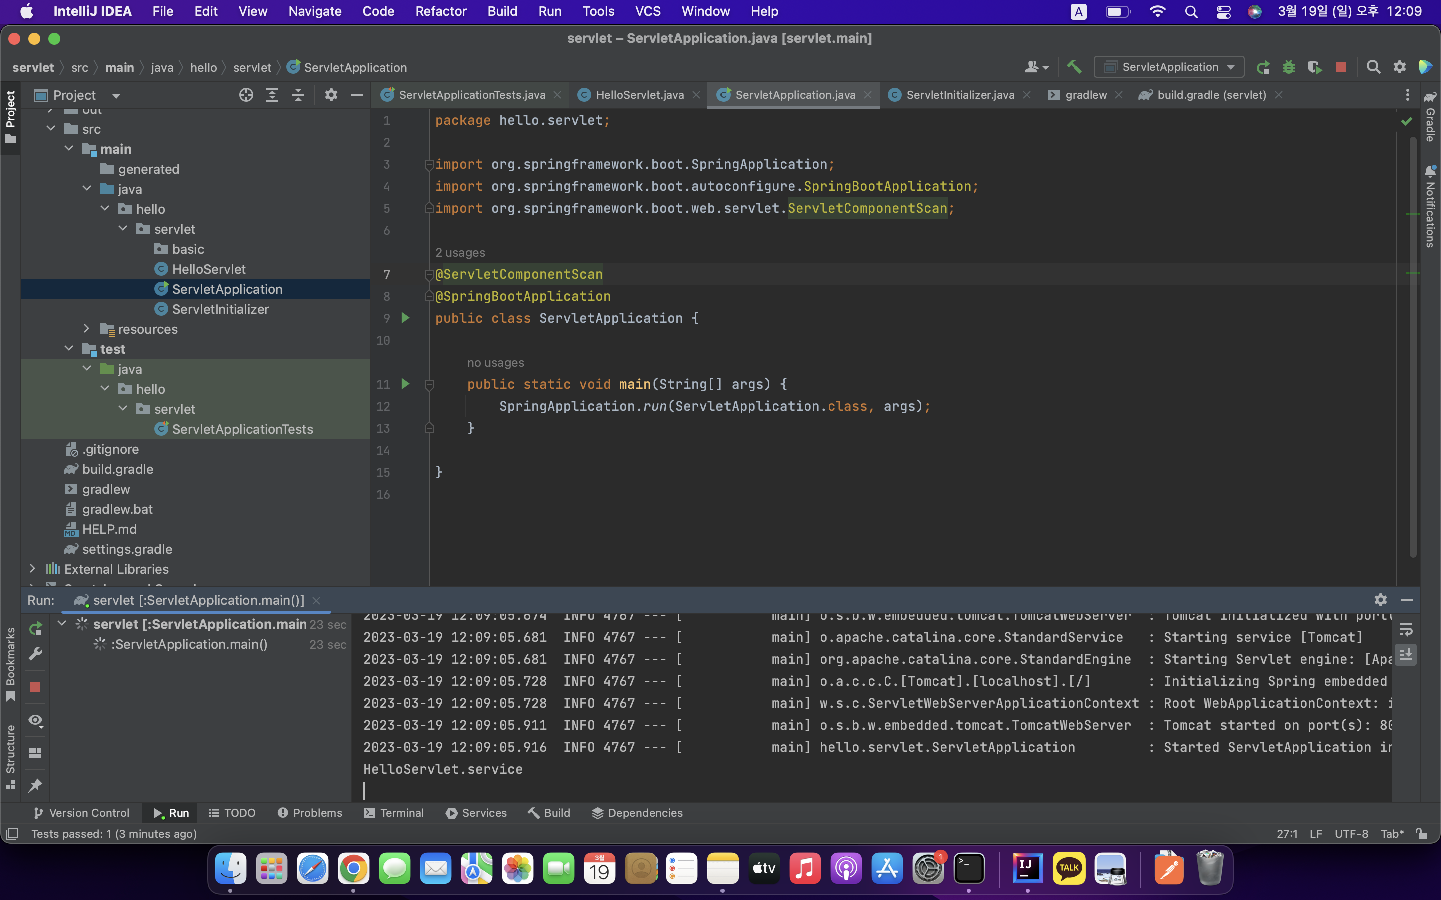Open Search Everywhere magnifier in the toolbar
The width and height of the screenshot is (1441, 900).
[x=1374, y=67]
